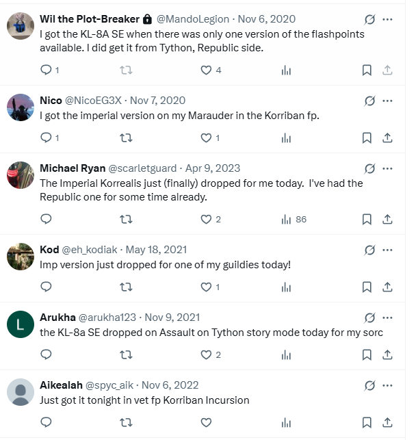
Task: Repost Kod's tweet
Action: pos(126,287)
